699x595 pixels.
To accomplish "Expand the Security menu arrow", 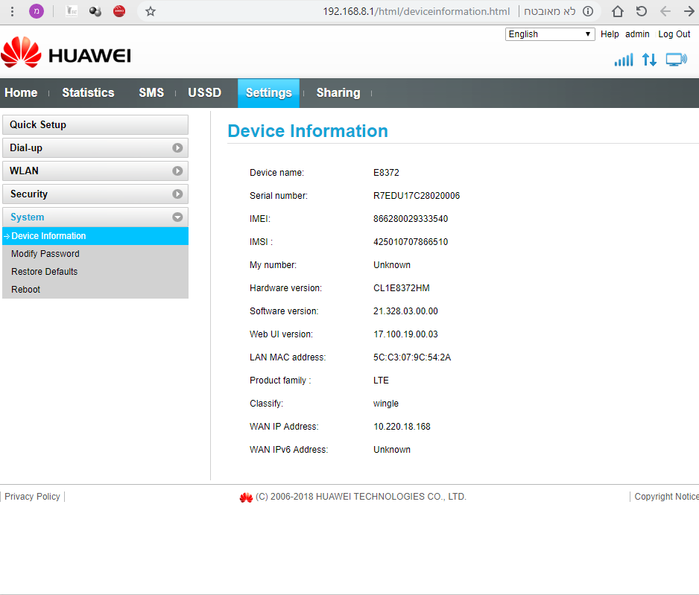I will coord(177,194).
